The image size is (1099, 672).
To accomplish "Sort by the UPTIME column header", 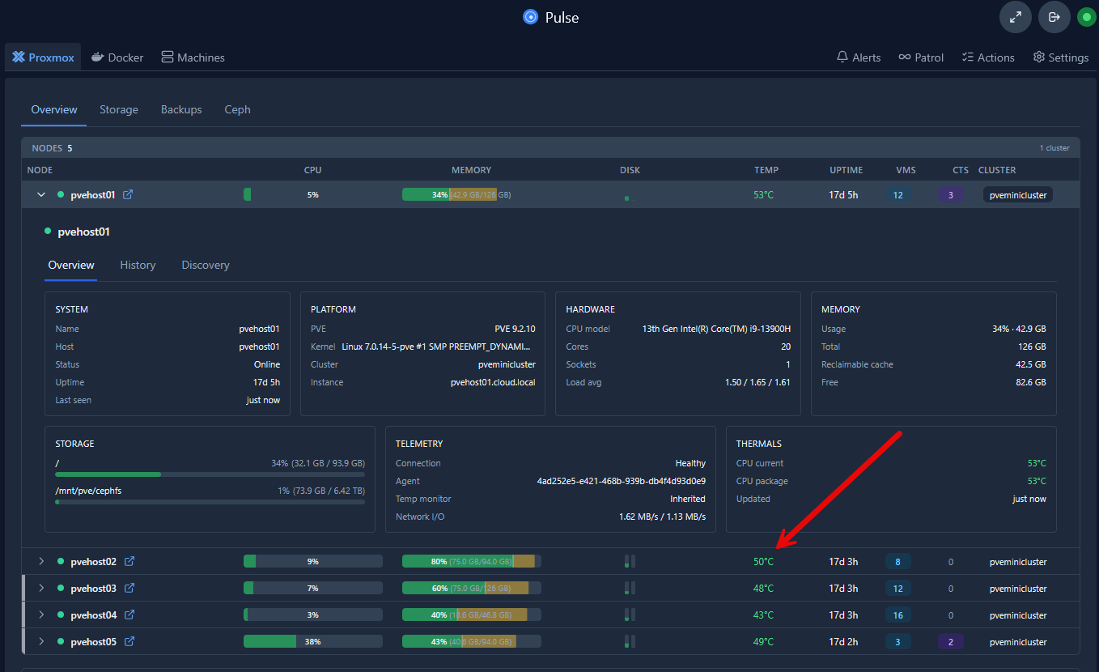I will (x=846, y=170).
